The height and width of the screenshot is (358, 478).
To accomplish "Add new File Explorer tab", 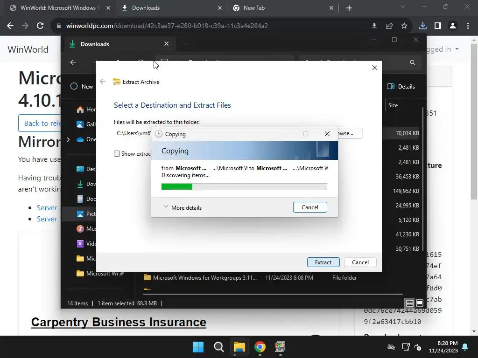I will 187,44.
